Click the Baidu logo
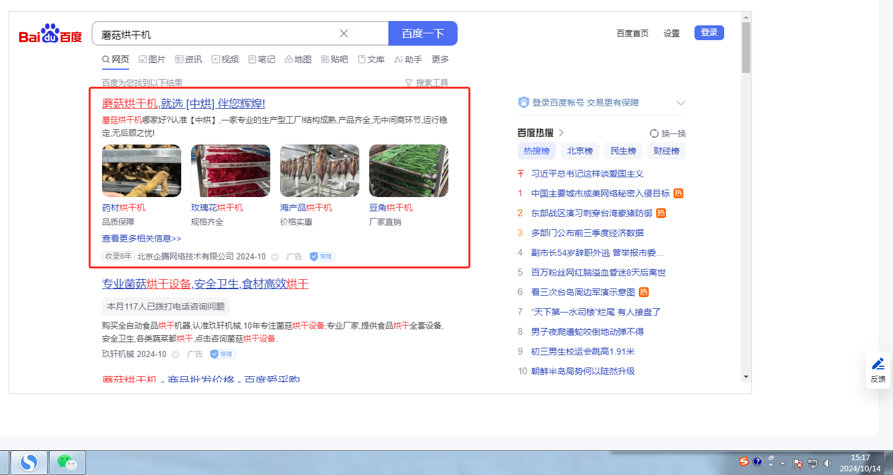Viewport: 893px width, 475px height. [50, 34]
